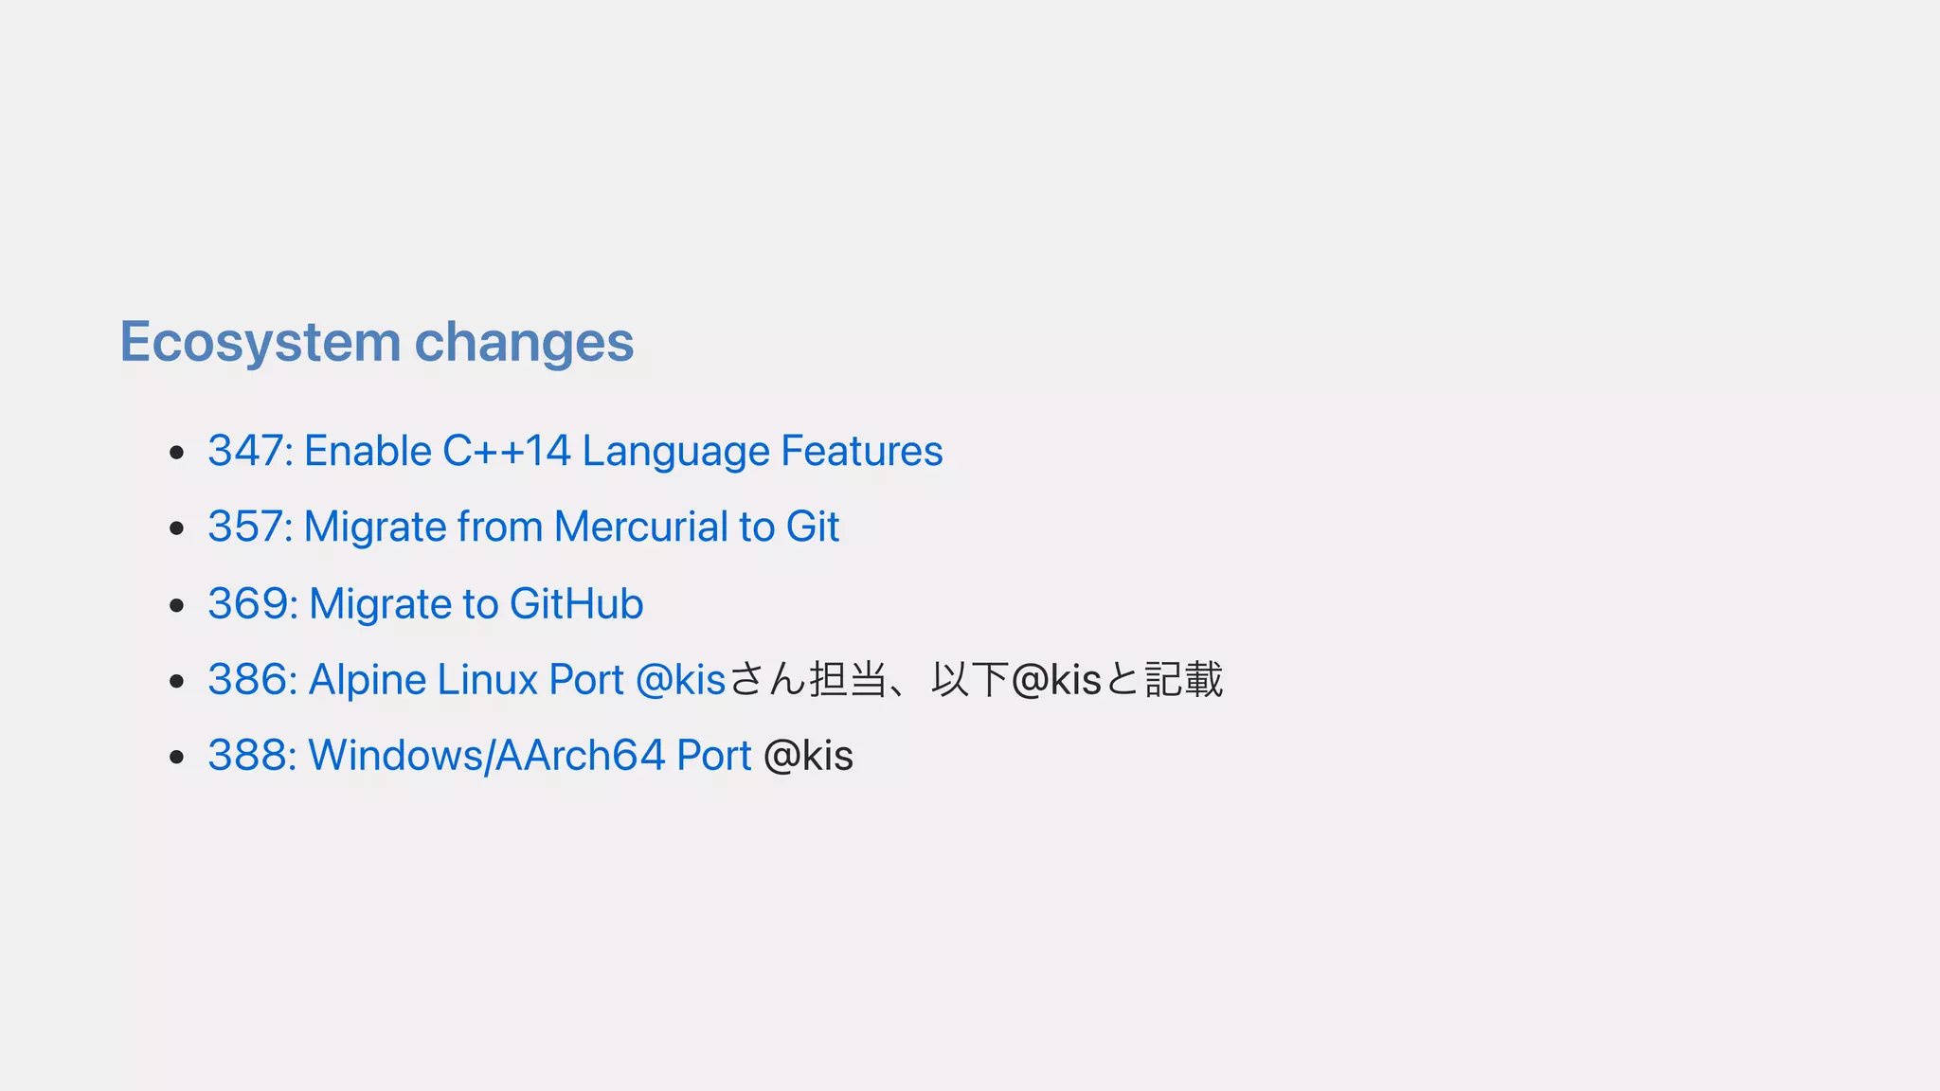Click the Japanese text 担当、以下 after @kis
1940x1091 pixels.
[907, 680]
